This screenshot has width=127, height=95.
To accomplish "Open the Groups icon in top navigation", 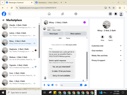I will 76,14.
